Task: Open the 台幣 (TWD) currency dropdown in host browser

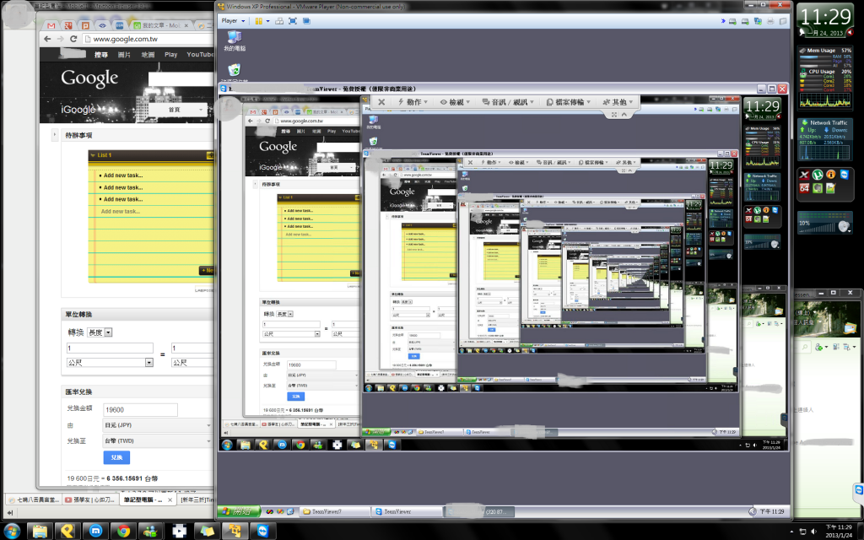Action: click(x=158, y=440)
